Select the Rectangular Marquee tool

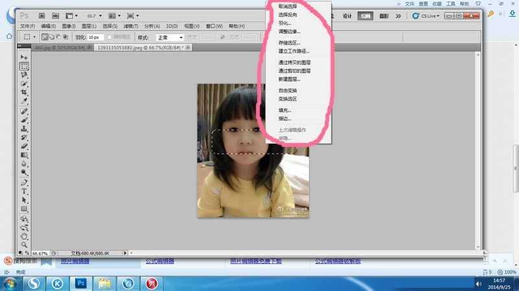click(x=24, y=66)
